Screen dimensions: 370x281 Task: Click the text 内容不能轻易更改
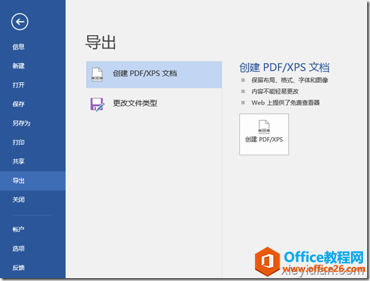(x=275, y=91)
